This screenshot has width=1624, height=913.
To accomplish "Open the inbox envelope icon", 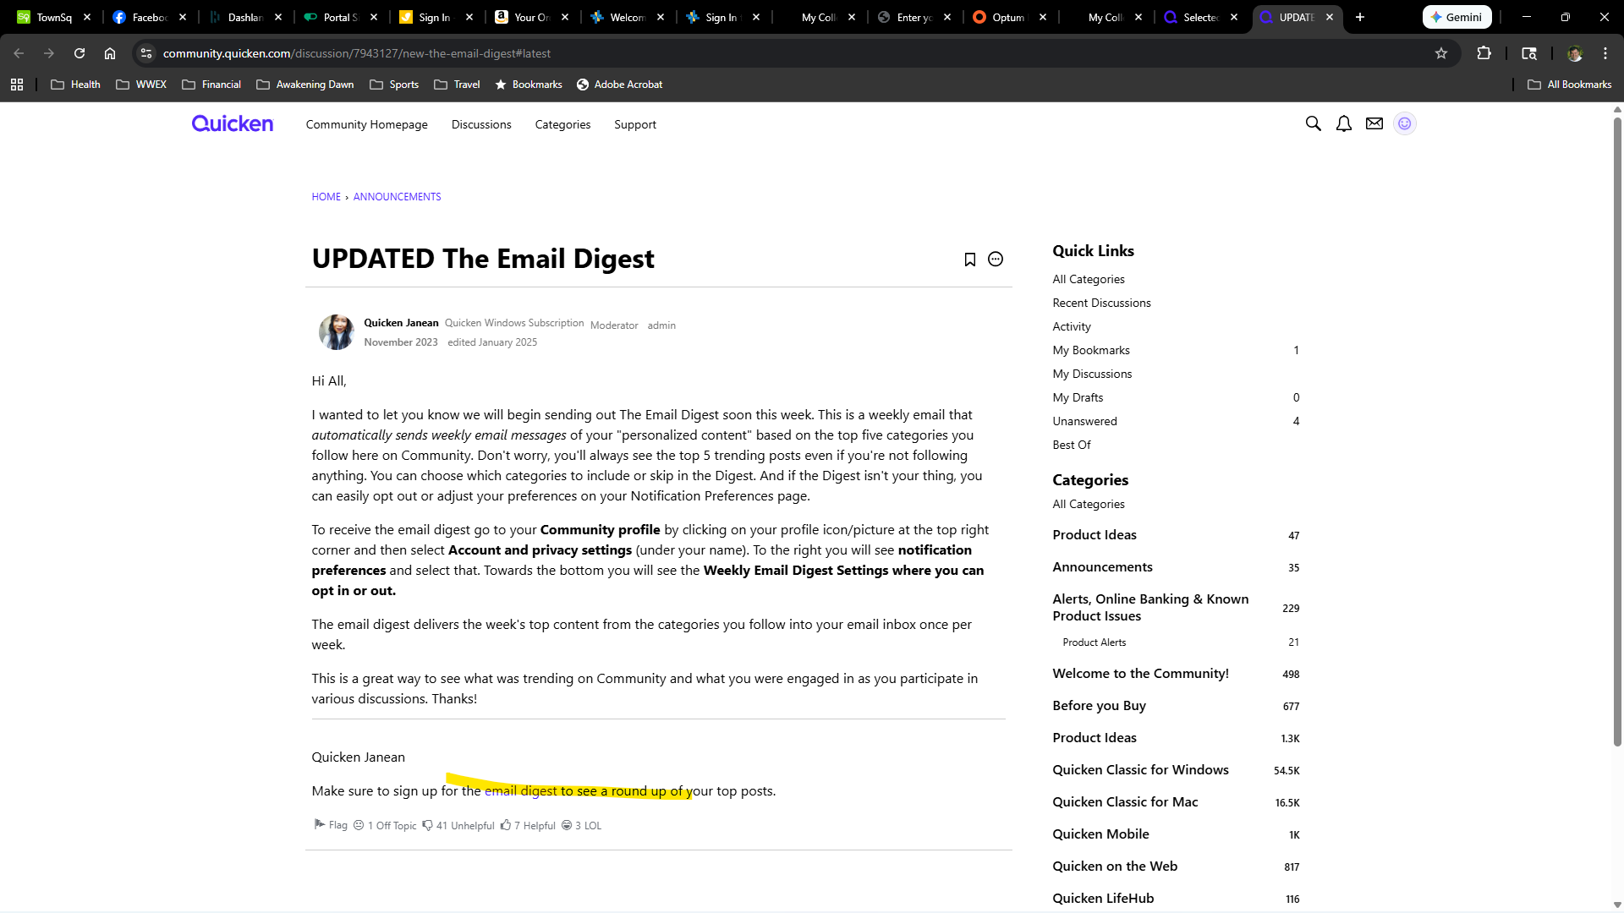I will pos(1374,124).
